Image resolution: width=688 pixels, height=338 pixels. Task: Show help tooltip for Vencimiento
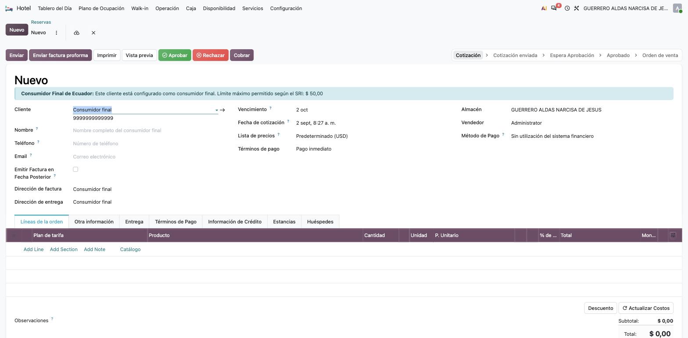270,108
